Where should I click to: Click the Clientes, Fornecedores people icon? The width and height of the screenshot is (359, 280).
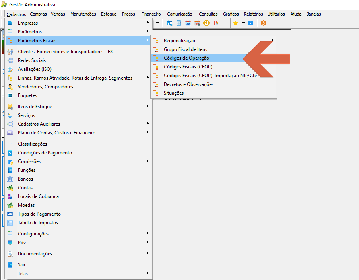(10, 52)
